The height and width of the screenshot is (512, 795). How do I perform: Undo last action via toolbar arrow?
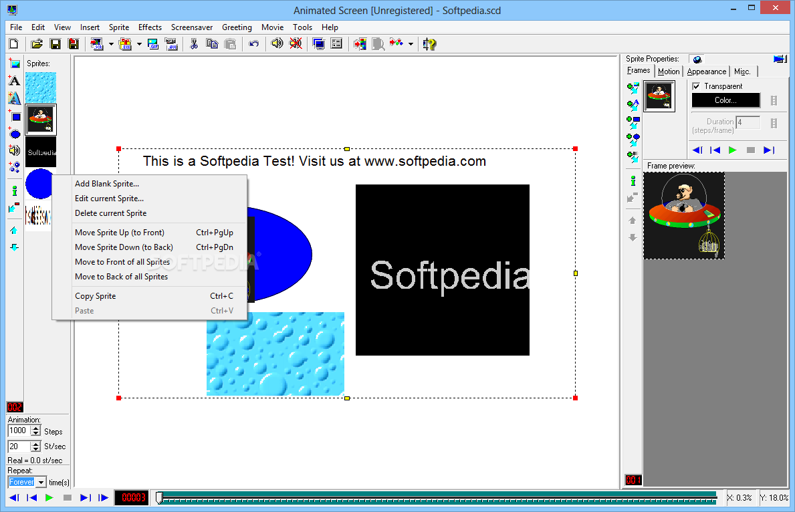pyautogui.click(x=253, y=44)
